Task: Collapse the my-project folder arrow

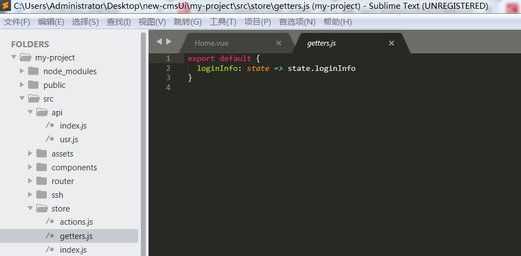Action: [14, 57]
